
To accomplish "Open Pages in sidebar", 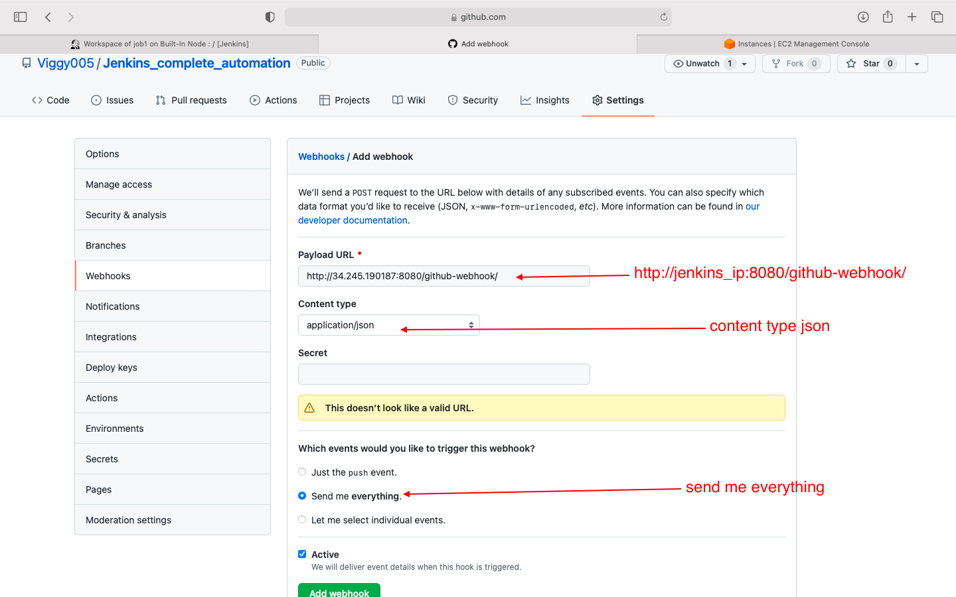I will coord(173,490).
